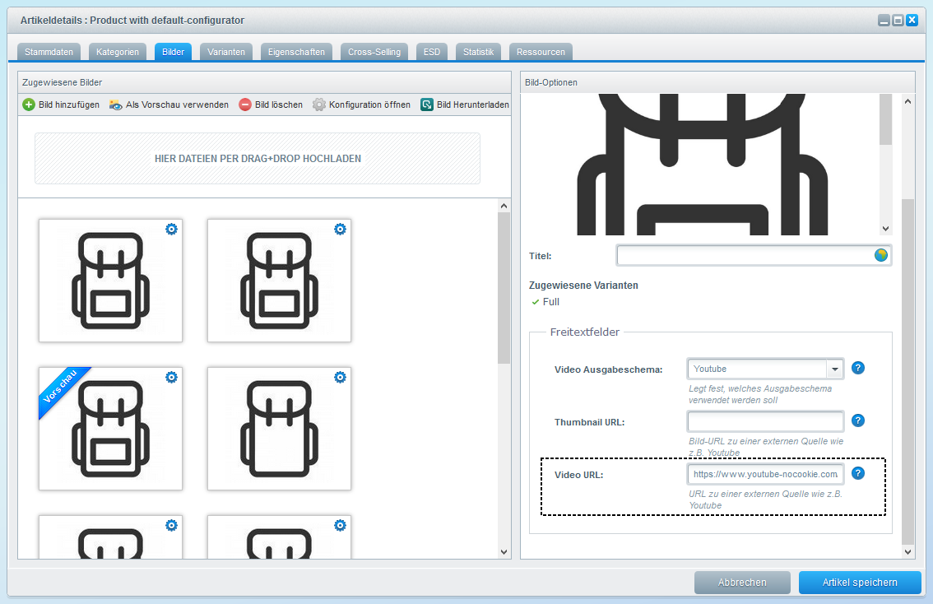
Task: Click the Video URL input field
Action: (x=765, y=474)
